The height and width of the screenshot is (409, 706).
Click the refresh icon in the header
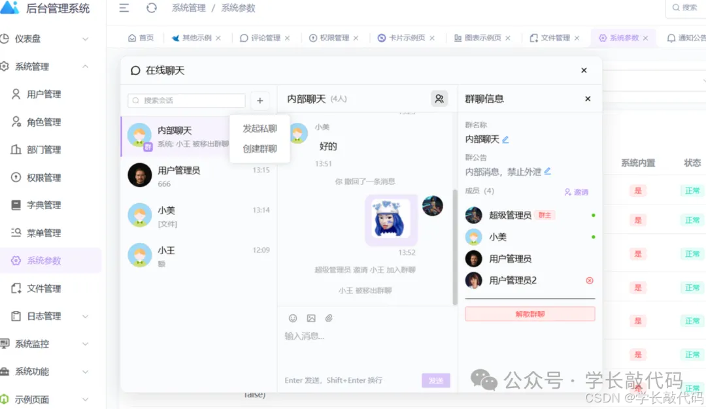point(152,8)
